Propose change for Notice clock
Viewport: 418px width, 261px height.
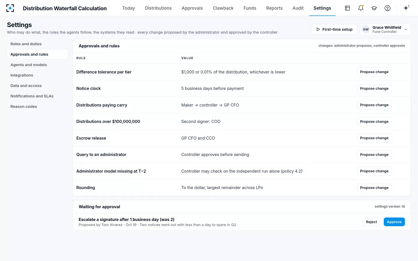click(374, 88)
